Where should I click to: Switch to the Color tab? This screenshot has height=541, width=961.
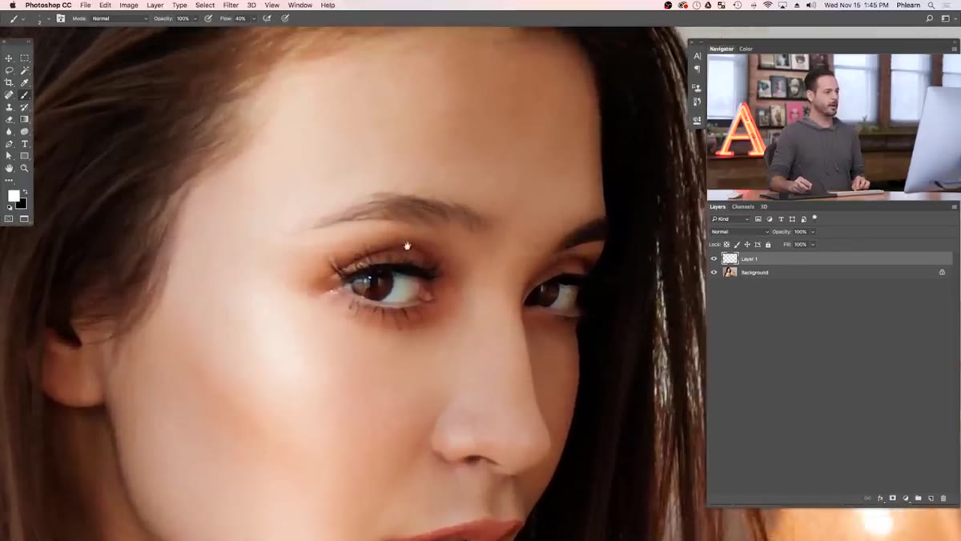pyautogui.click(x=746, y=49)
